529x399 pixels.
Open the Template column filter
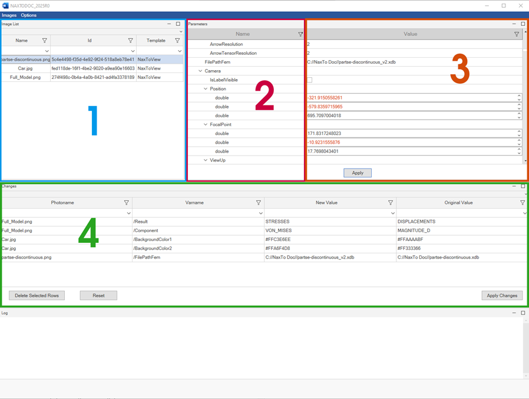(x=177, y=41)
